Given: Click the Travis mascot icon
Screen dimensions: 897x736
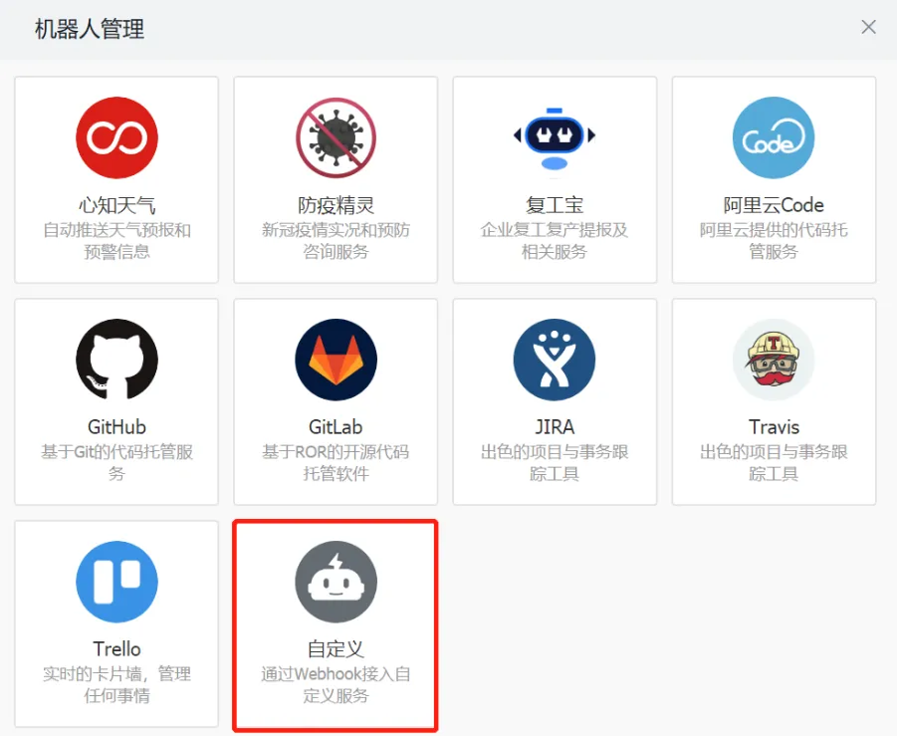Looking at the screenshot, I should point(774,360).
